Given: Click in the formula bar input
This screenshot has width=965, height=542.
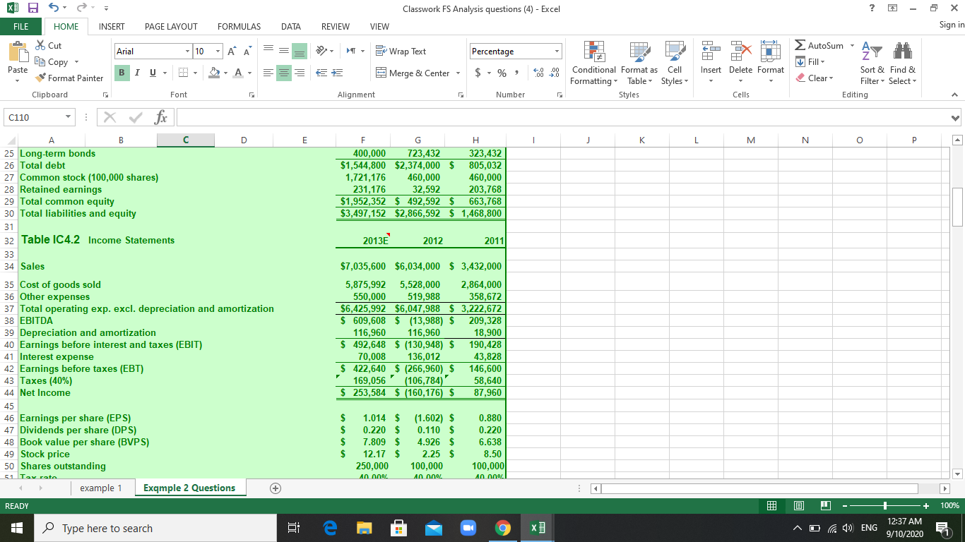Looking at the screenshot, I should tap(561, 116).
